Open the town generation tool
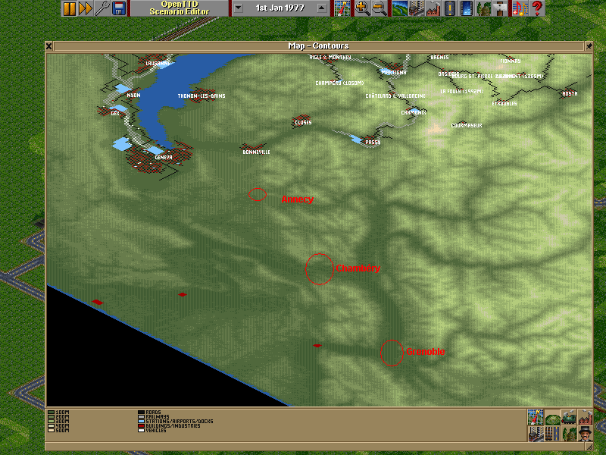 click(416, 8)
